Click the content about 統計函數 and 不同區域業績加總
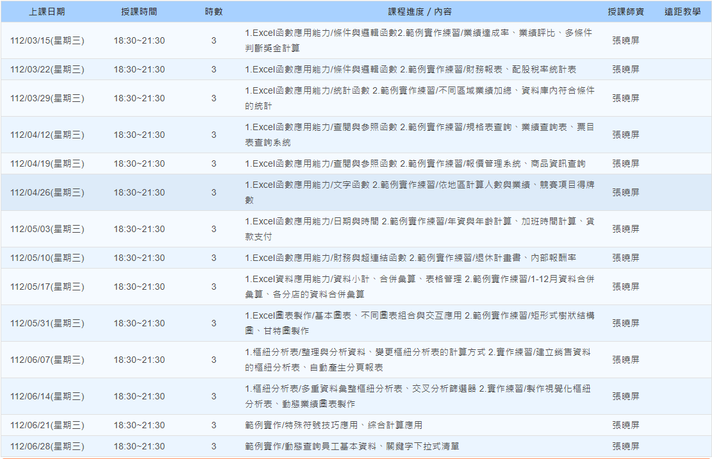Screen dimensions: 712x459 [420, 98]
